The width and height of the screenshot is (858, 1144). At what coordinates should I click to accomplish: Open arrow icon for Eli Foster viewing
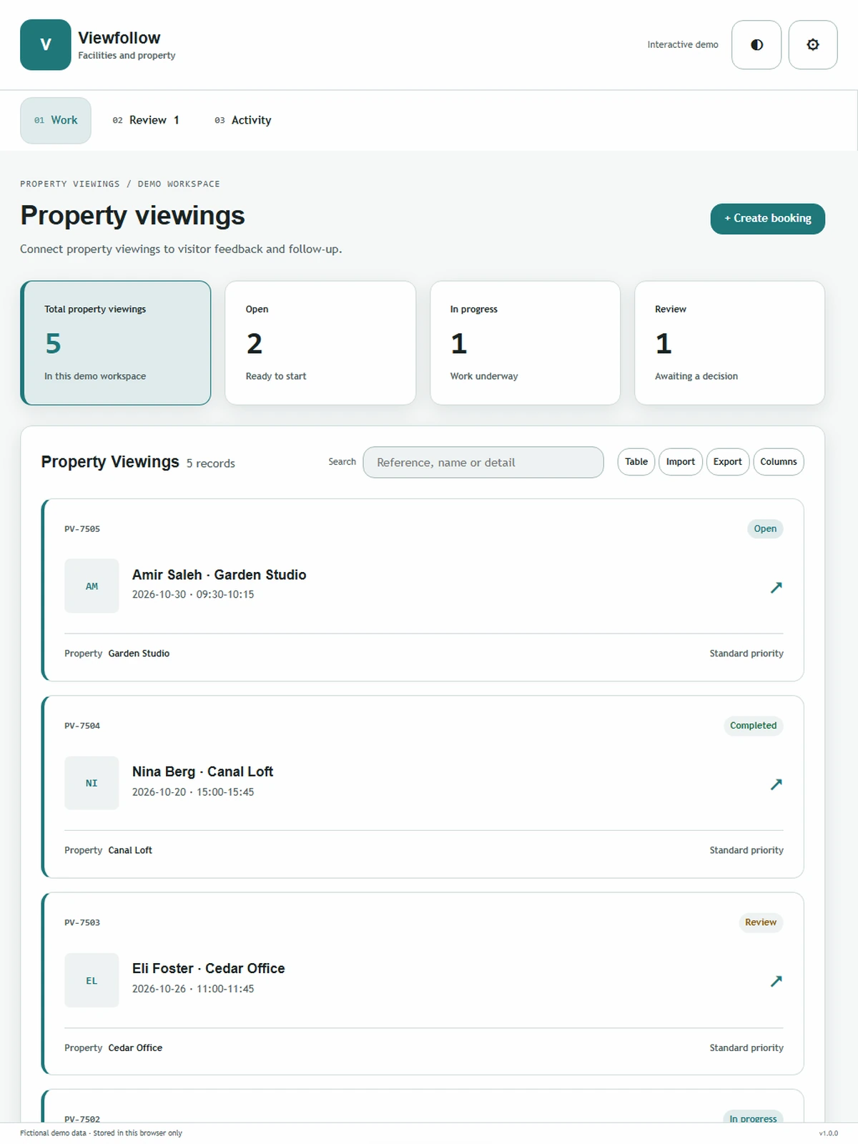(776, 981)
